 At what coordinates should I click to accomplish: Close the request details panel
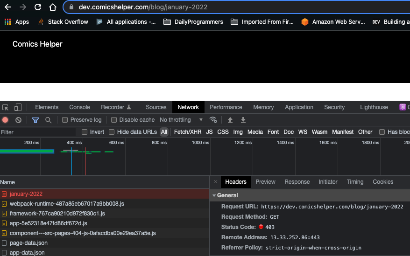click(215, 182)
